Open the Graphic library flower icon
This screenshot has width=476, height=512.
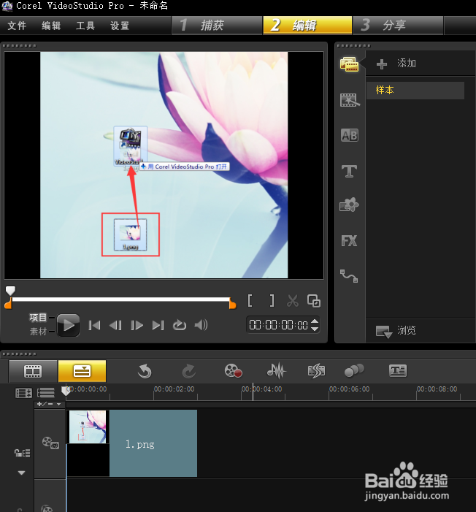[349, 205]
